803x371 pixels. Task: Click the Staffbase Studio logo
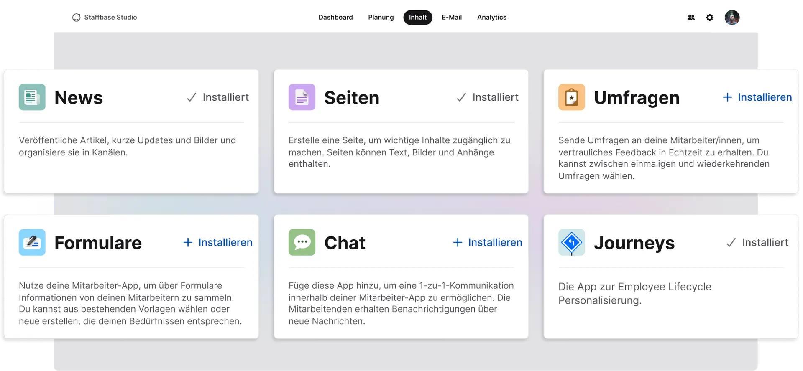104,17
